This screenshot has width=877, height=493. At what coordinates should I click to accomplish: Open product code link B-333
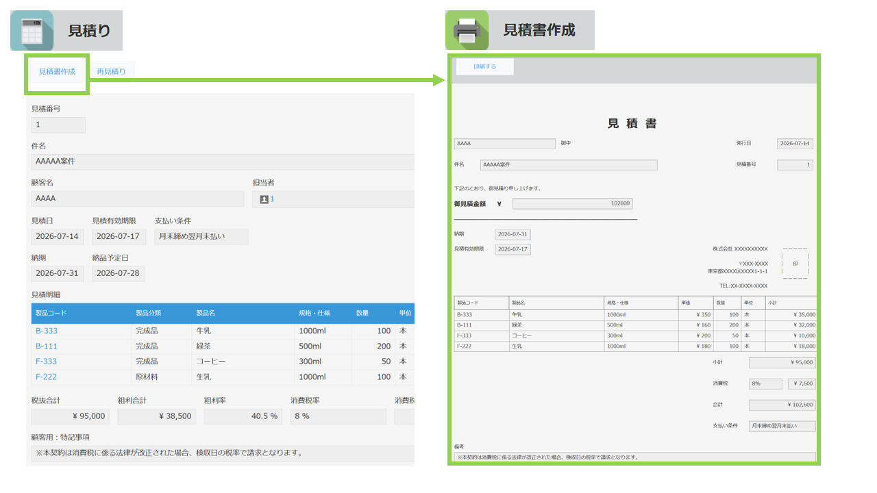pos(47,331)
